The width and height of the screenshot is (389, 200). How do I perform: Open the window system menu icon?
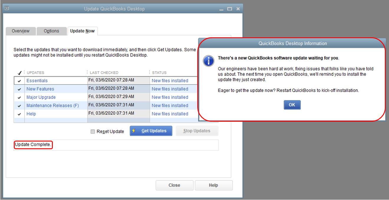tap(6, 9)
